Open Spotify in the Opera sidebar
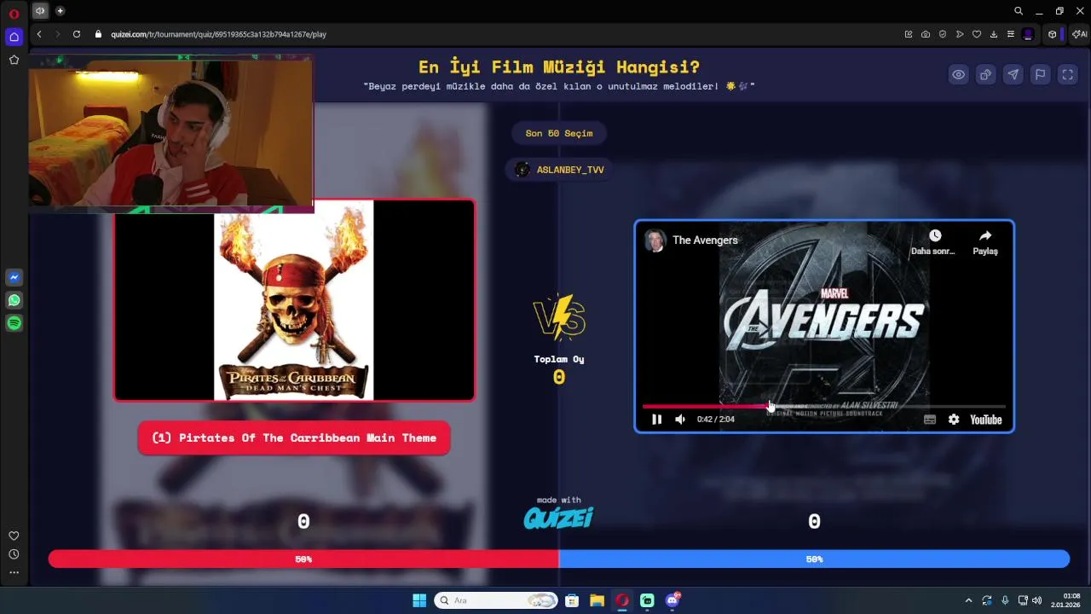 (14, 323)
